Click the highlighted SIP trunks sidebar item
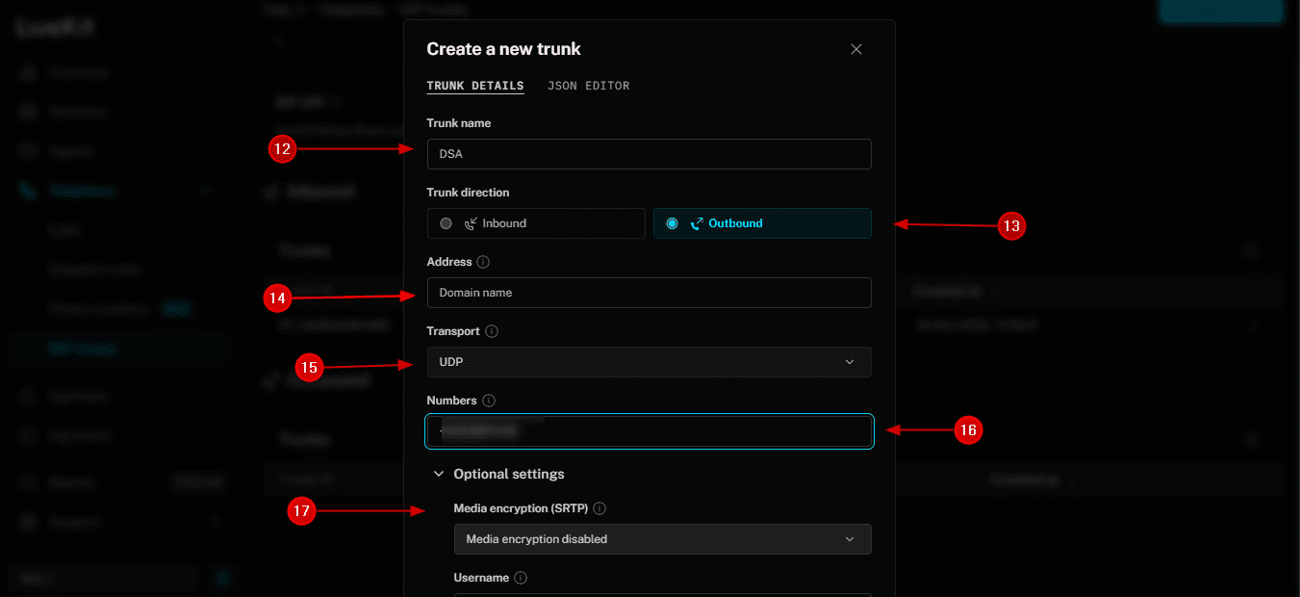This screenshot has width=1300, height=597. (x=83, y=349)
